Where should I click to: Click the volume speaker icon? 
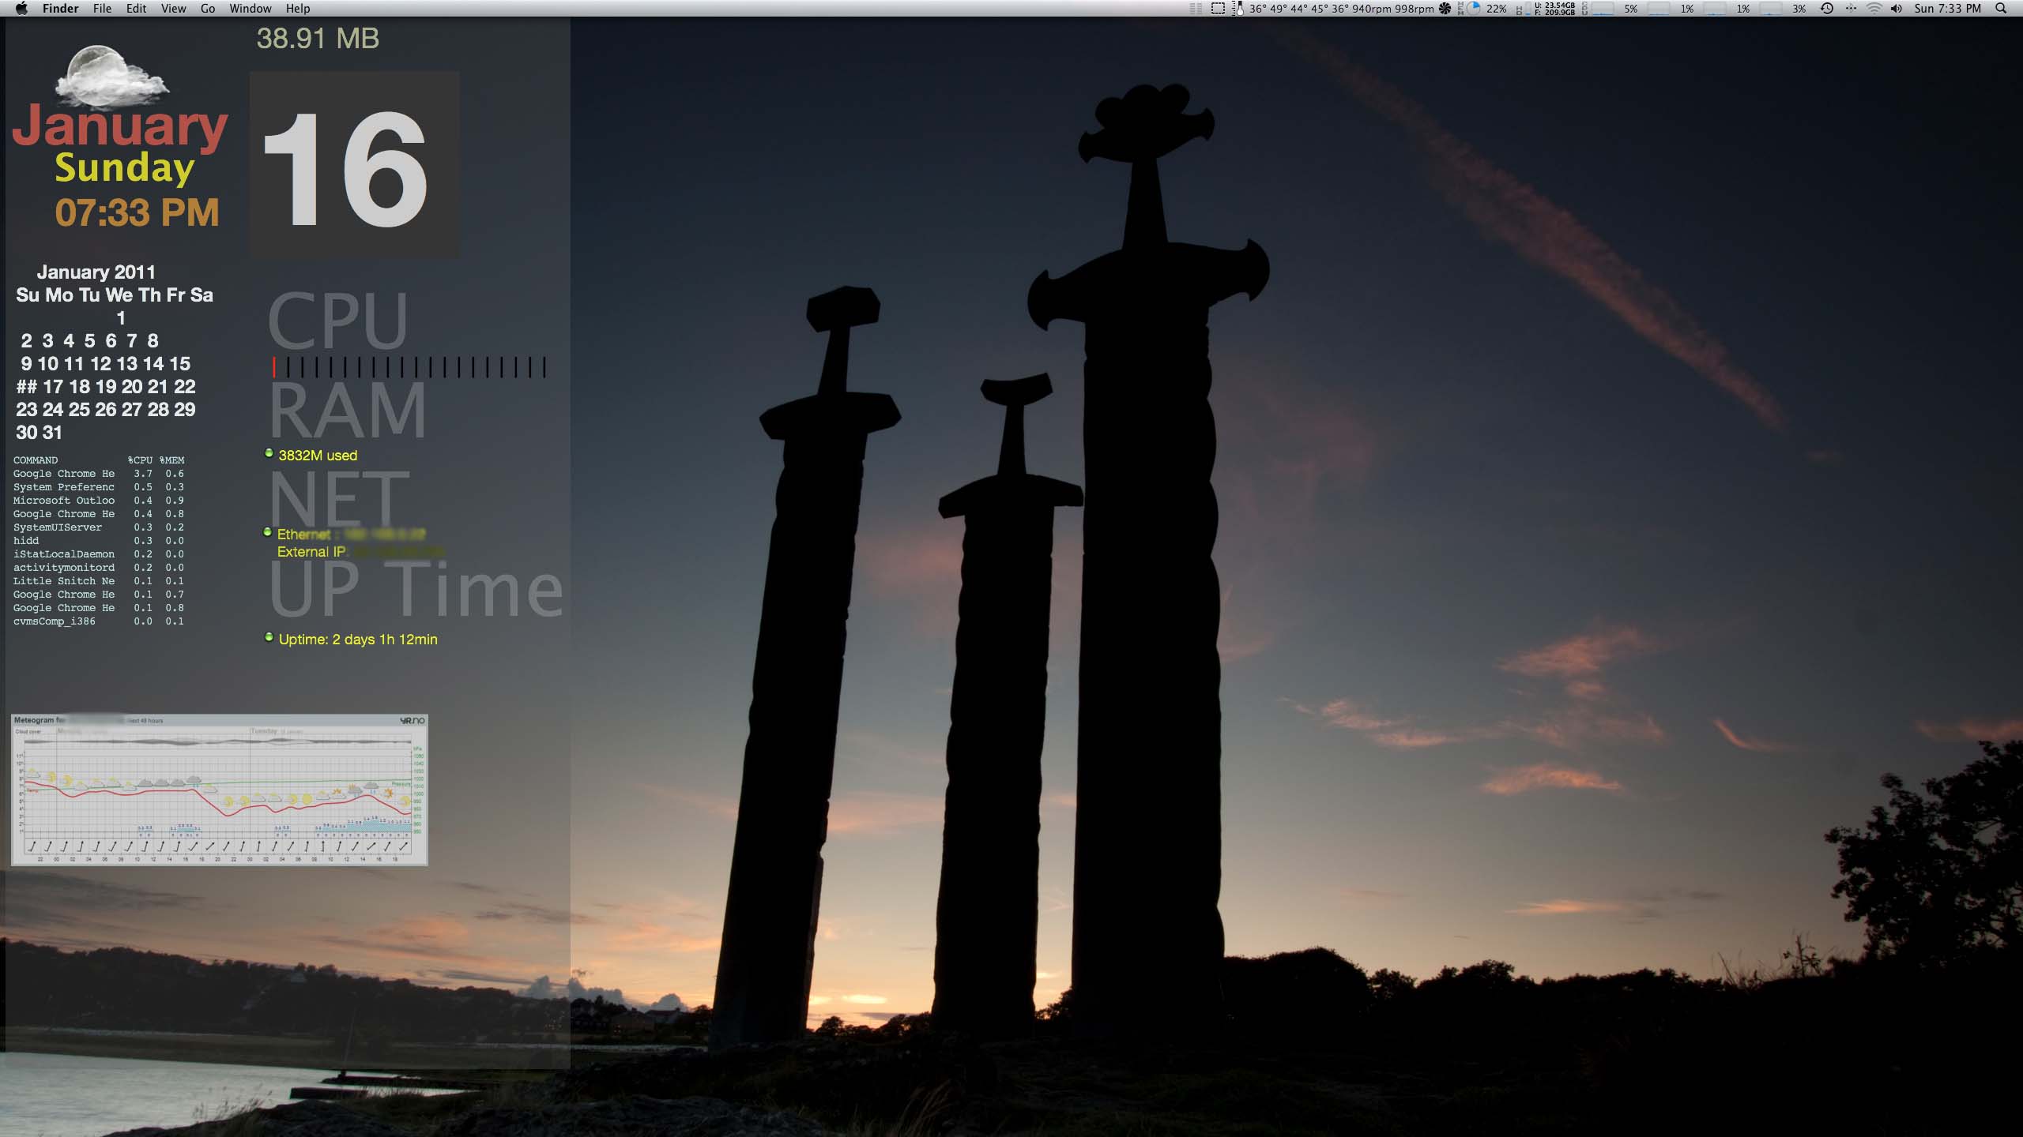[x=1896, y=9]
